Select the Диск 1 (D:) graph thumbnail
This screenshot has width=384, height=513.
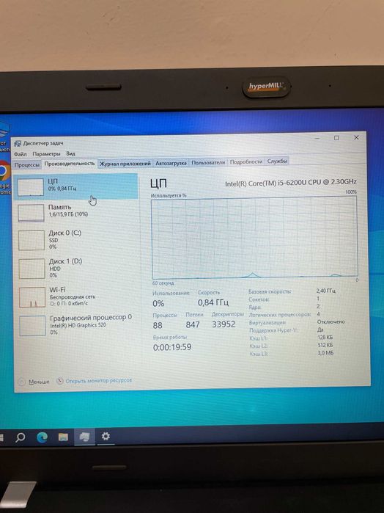tap(32, 269)
